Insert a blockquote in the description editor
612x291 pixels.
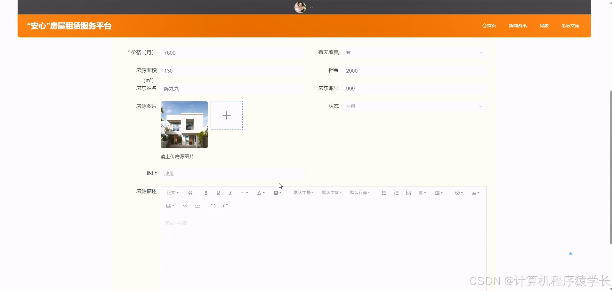pyautogui.click(x=190, y=193)
